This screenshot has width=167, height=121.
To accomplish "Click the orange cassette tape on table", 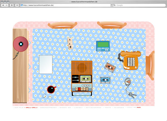I will click(x=110, y=67).
